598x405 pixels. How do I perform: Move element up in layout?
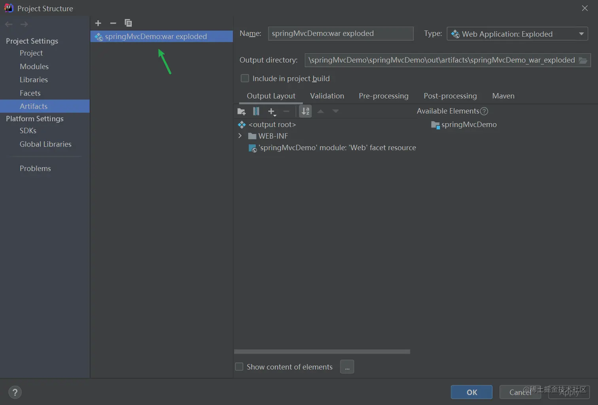[321, 111]
